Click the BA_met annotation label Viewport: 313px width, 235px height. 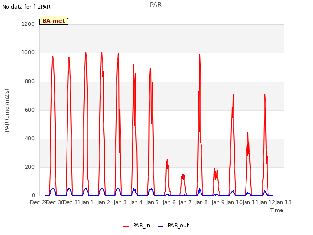click(54, 21)
